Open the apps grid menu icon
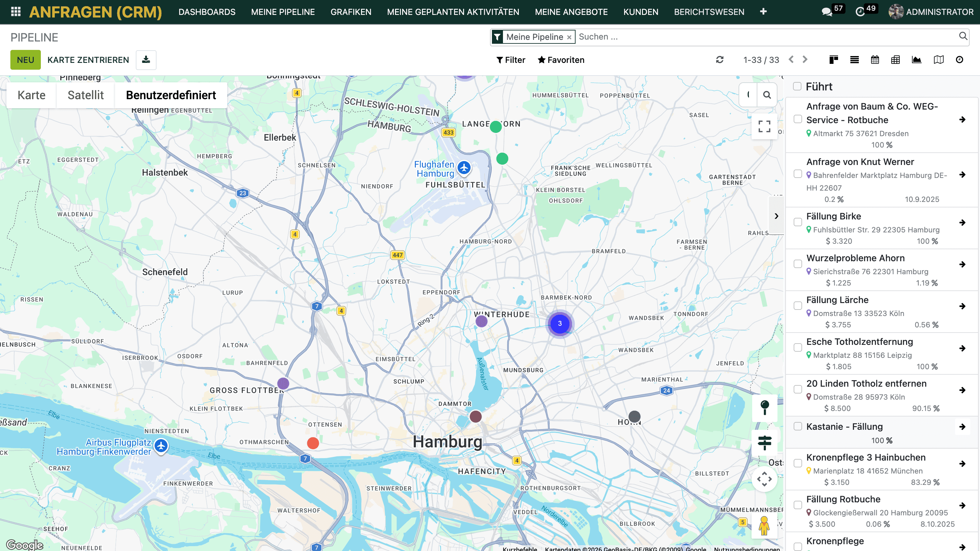 [x=16, y=12]
